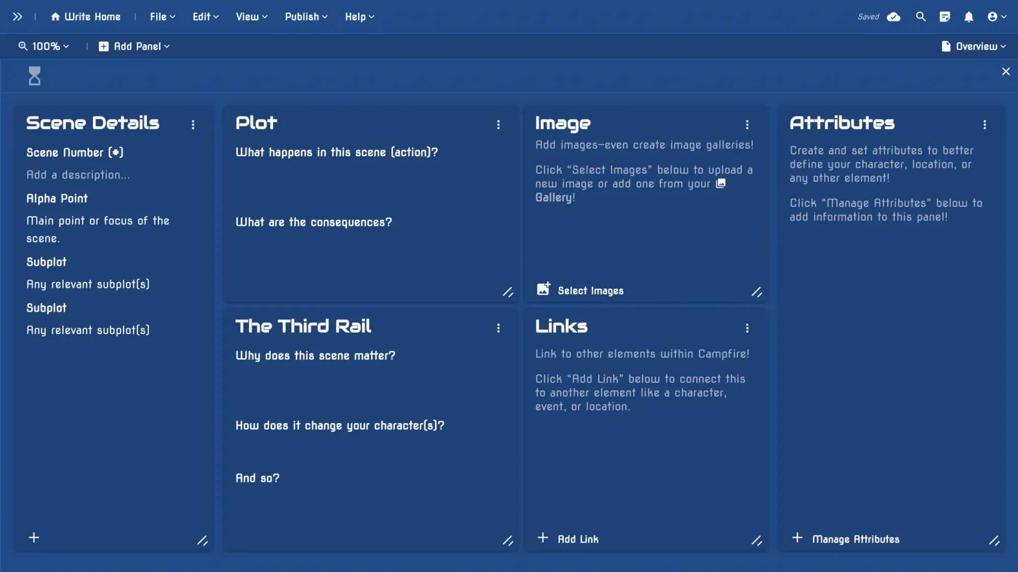Expand the sidebar with the double-chevron icon
1018x572 pixels.
point(17,16)
